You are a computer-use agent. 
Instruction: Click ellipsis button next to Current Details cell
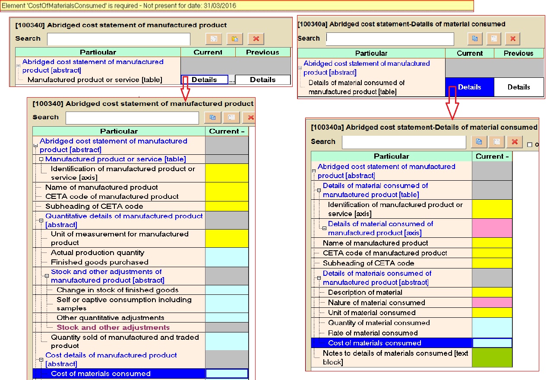pyautogui.click(x=232, y=80)
